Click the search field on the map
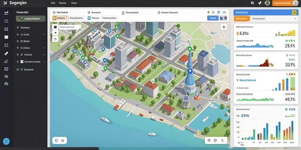 [x=70, y=27]
